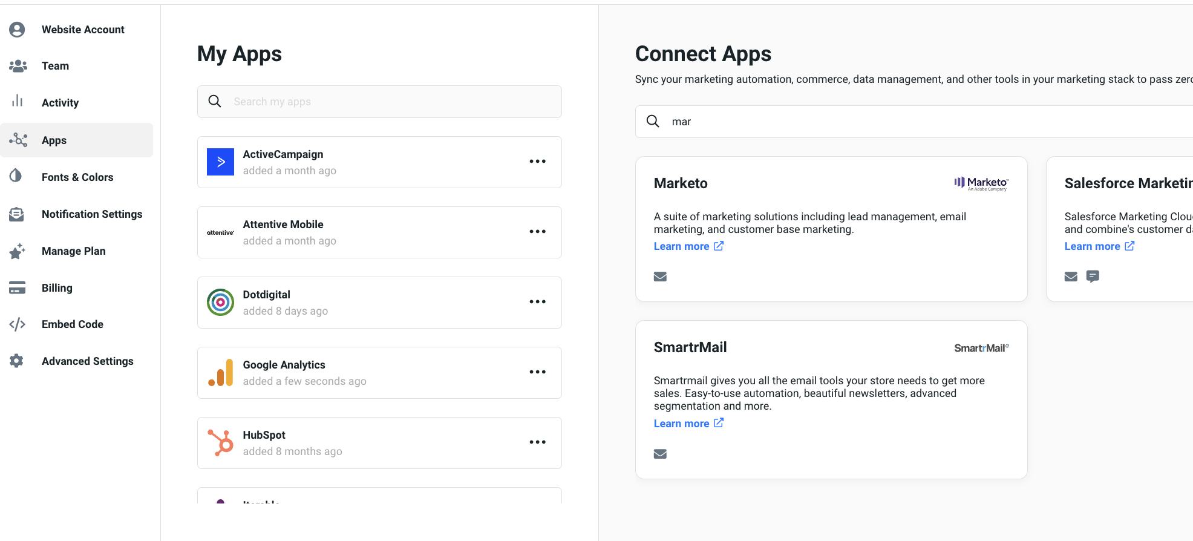Click the HubSpot logo icon

220,443
